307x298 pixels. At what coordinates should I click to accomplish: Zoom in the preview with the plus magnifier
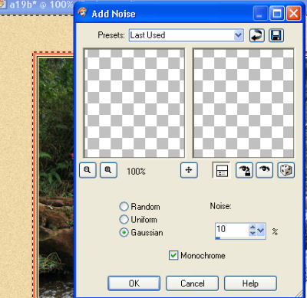108,170
